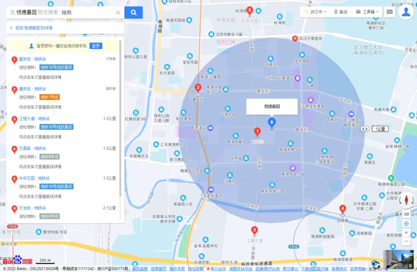Toggle the 路况 real-time traffic layer
The height and width of the screenshot is (272, 417).
click(341, 12)
